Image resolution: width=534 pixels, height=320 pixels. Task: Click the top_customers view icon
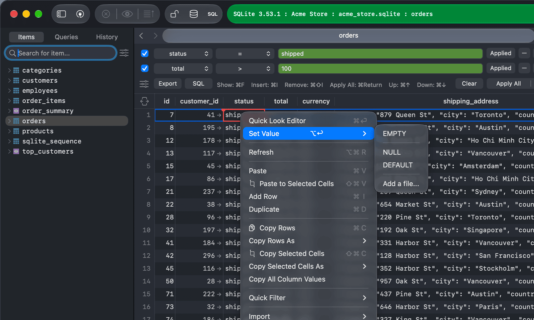pyautogui.click(x=16, y=151)
